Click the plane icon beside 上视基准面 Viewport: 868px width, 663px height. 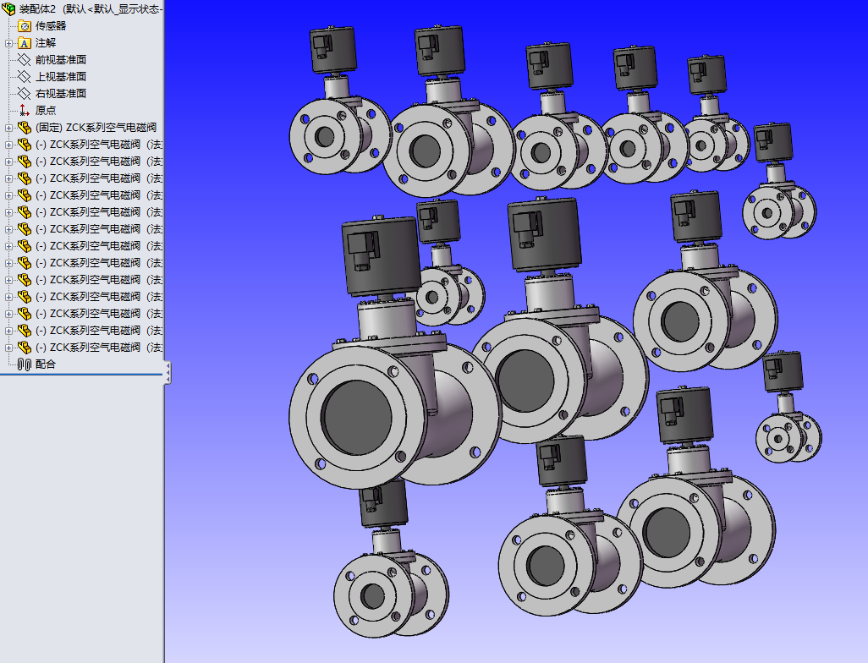pyautogui.click(x=25, y=77)
